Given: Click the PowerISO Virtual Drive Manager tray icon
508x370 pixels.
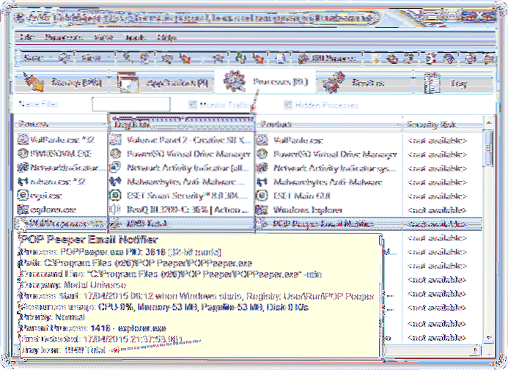Looking at the screenshot, I should pyautogui.click(x=115, y=154).
